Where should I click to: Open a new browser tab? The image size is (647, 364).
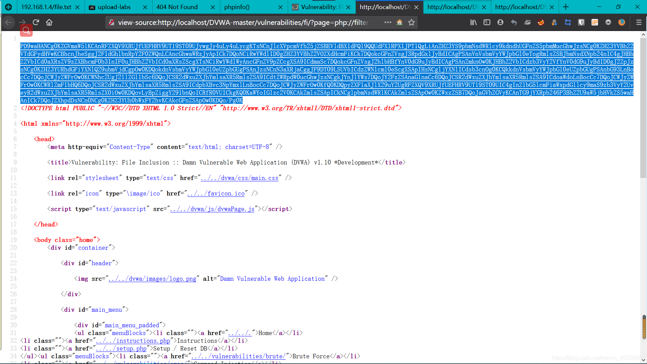click(566, 7)
